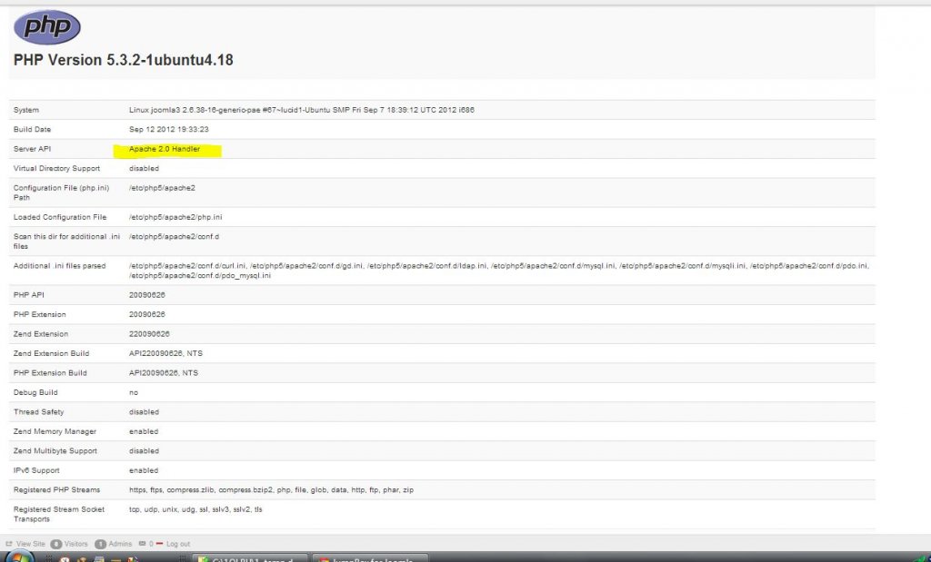Click the Visitors label in the status bar

[x=76, y=544]
